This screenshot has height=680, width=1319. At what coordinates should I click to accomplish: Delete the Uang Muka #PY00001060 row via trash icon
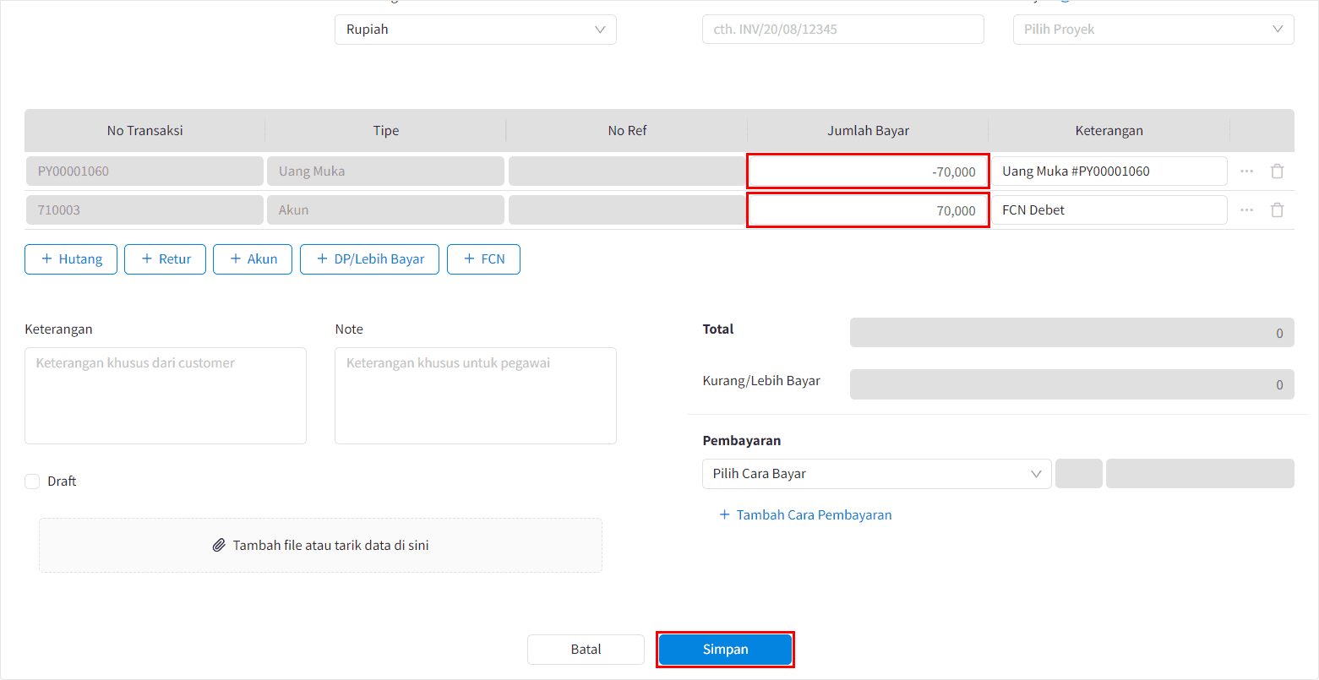point(1277,171)
